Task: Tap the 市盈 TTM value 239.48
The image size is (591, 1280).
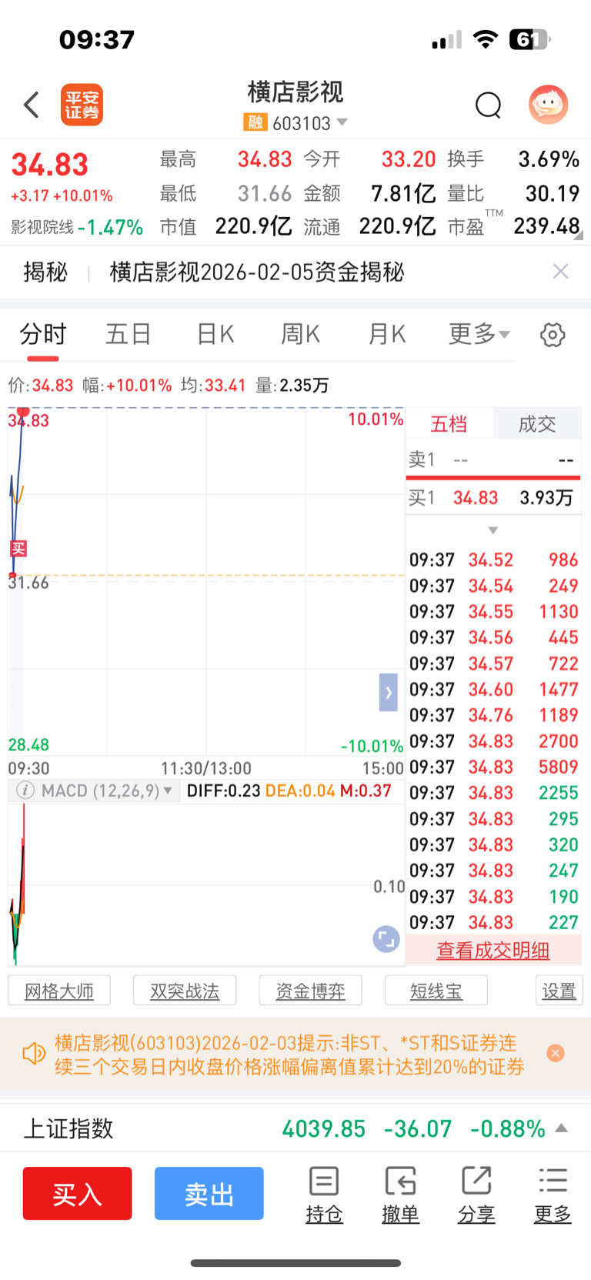Action: click(546, 226)
